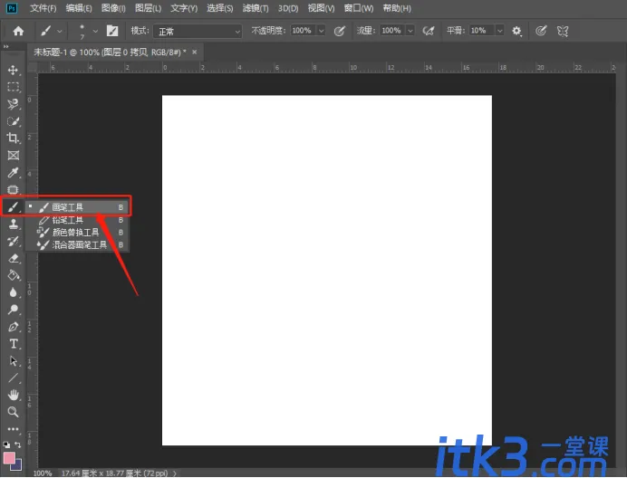The height and width of the screenshot is (478, 627).
Task: Select the Rectangular Marquee tool
Action: [x=13, y=87]
